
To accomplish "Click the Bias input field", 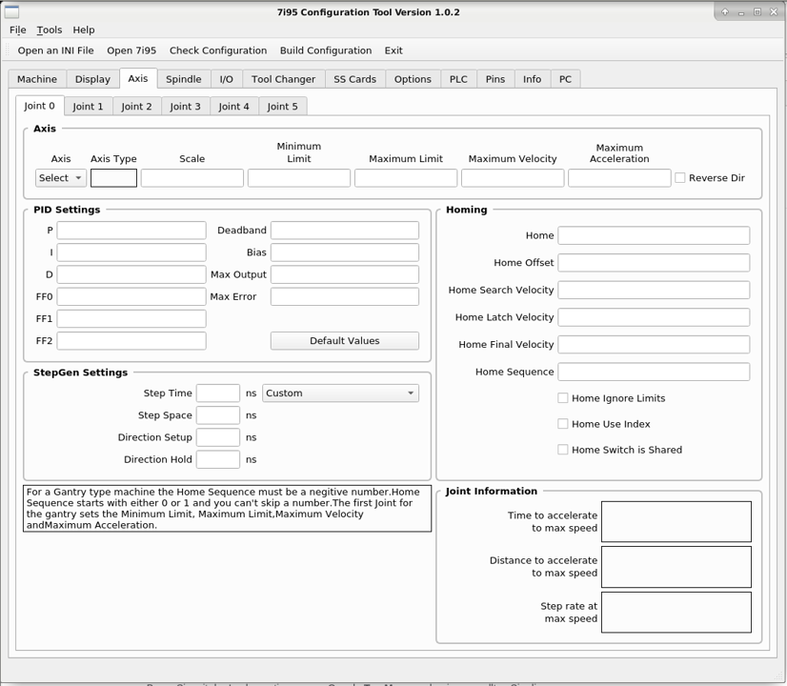I will click(x=345, y=252).
